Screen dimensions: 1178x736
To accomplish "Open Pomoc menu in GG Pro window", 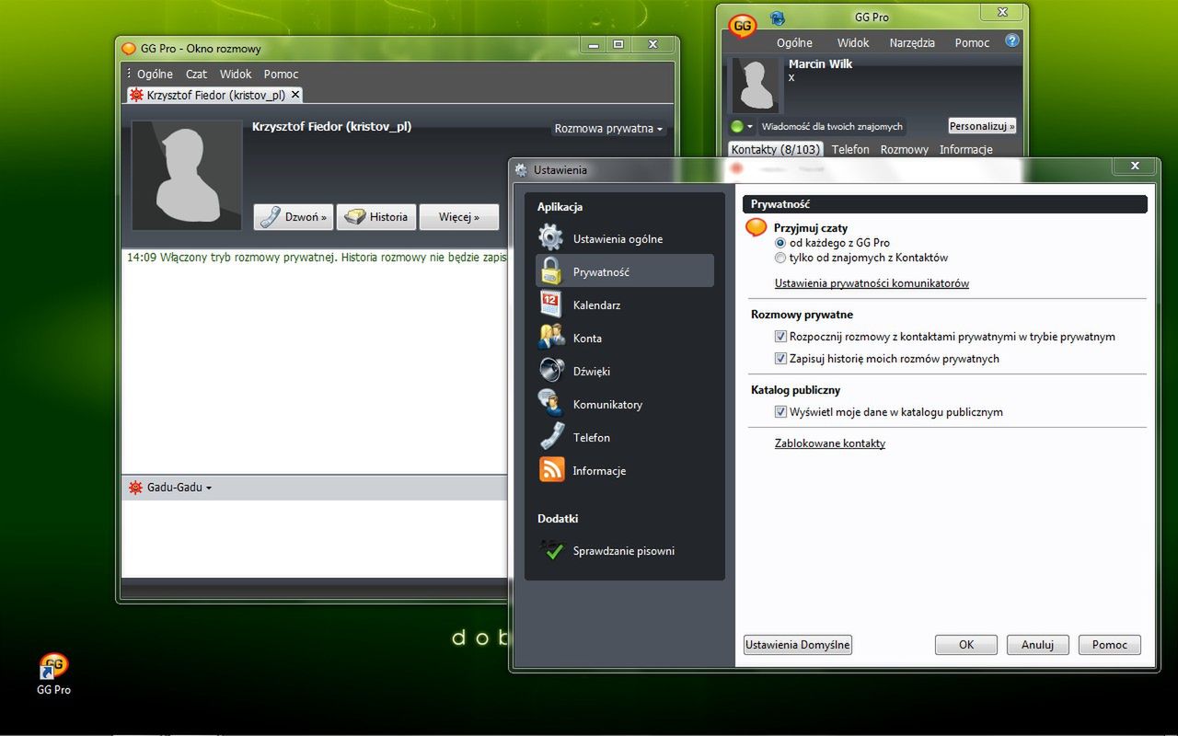I will click(x=972, y=42).
